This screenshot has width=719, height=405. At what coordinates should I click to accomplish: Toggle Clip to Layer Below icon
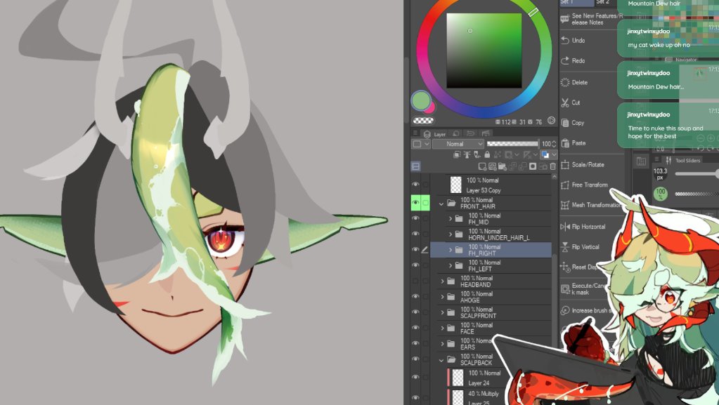tap(457, 155)
